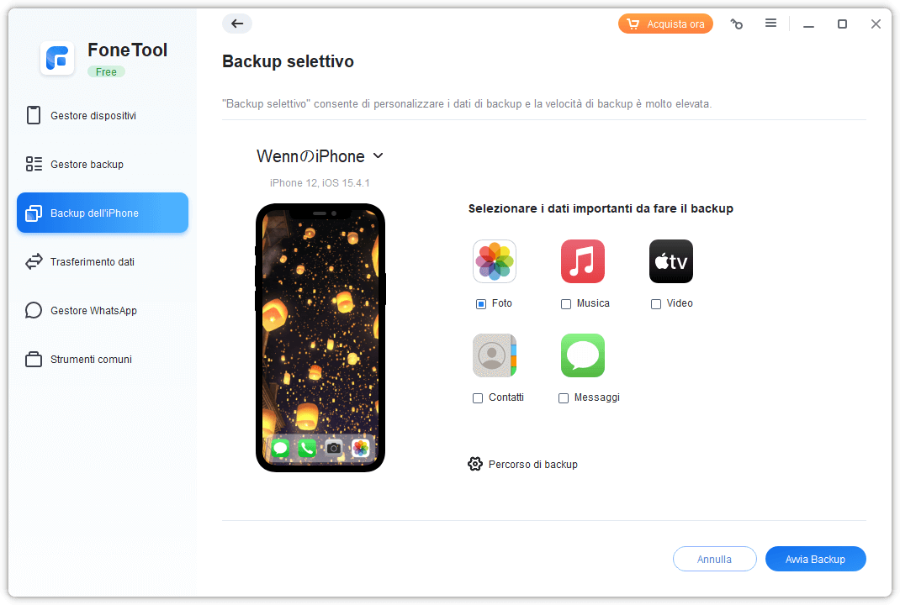Click the key icon in title bar
This screenshot has width=900, height=605.
[737, 24]
